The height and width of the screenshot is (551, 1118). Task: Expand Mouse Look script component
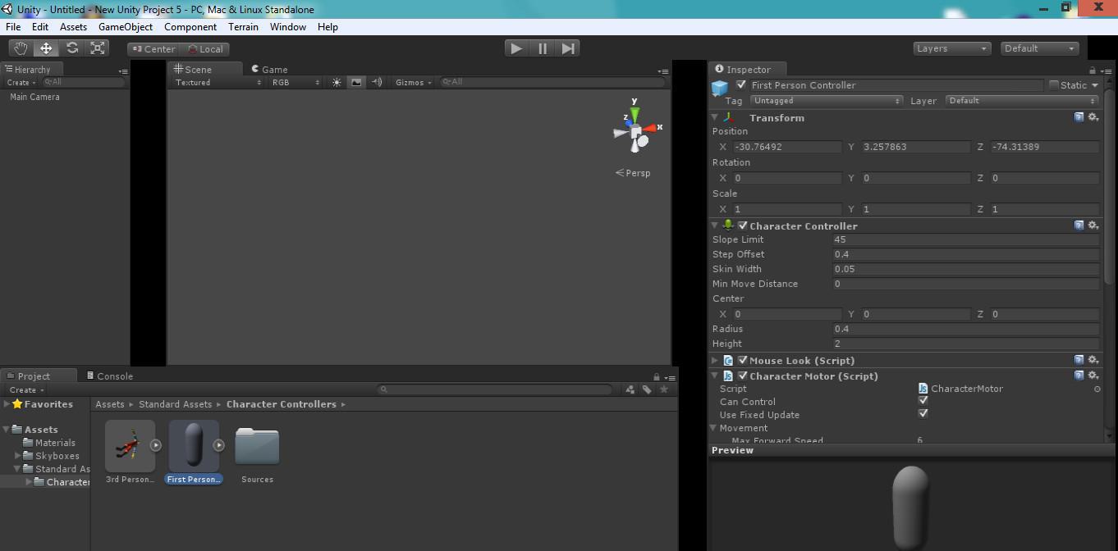click(715, 360)
